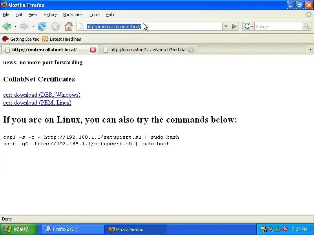Open the Help menu

coord(110,14)
